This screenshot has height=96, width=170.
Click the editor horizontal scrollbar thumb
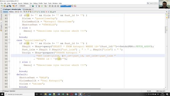56,89
